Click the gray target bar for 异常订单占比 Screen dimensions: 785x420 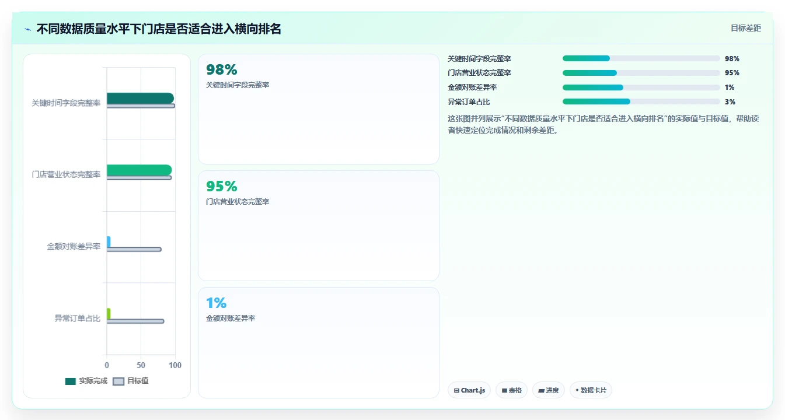pyautogui.click(x=135, y=321)
